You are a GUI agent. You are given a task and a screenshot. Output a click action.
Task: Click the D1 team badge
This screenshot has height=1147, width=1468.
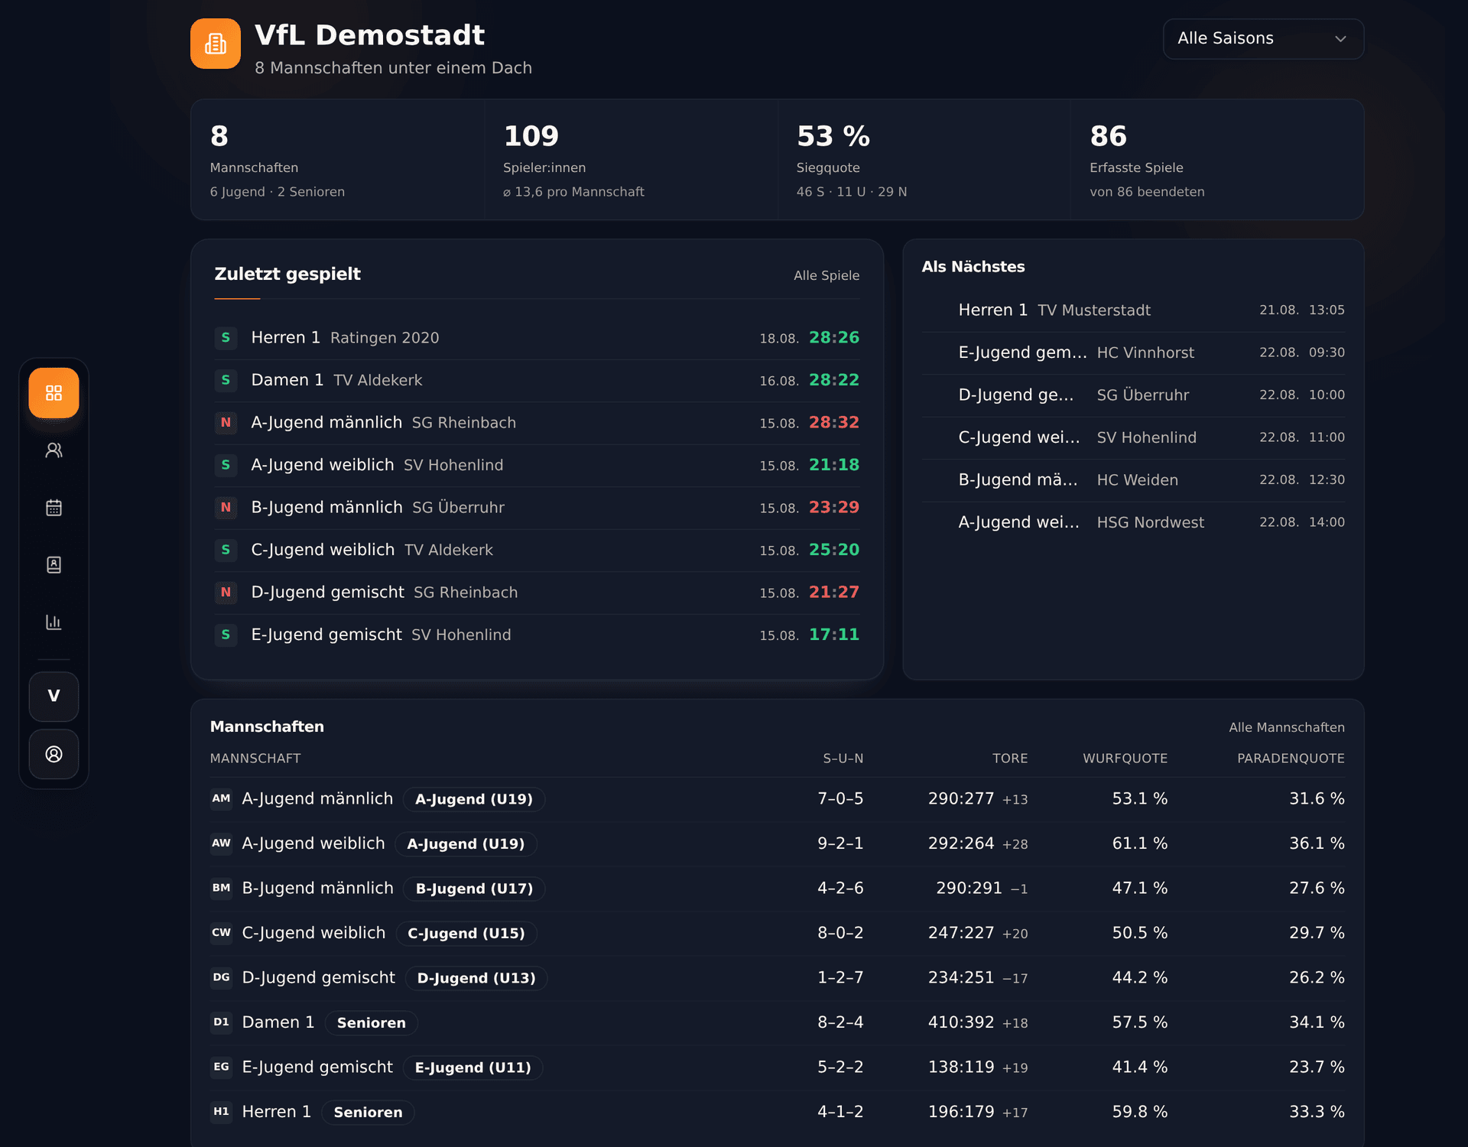221,1022
